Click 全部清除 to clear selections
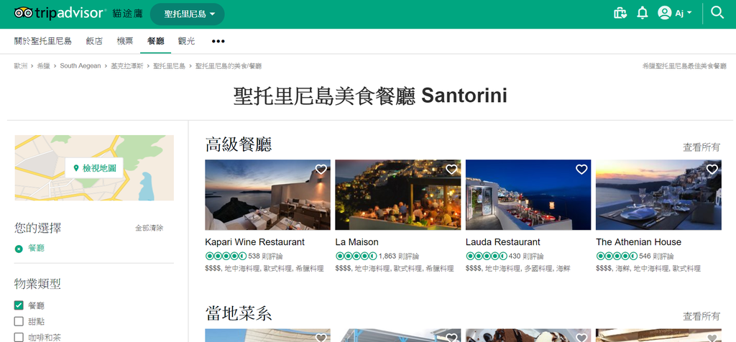Screen dimensions: 736x342 149,228
